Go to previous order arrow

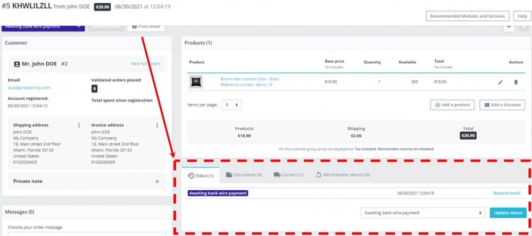[x=509, y=27]
